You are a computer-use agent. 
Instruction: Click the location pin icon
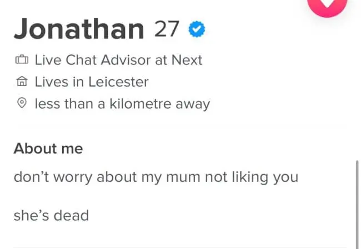(x=21, y=104)
